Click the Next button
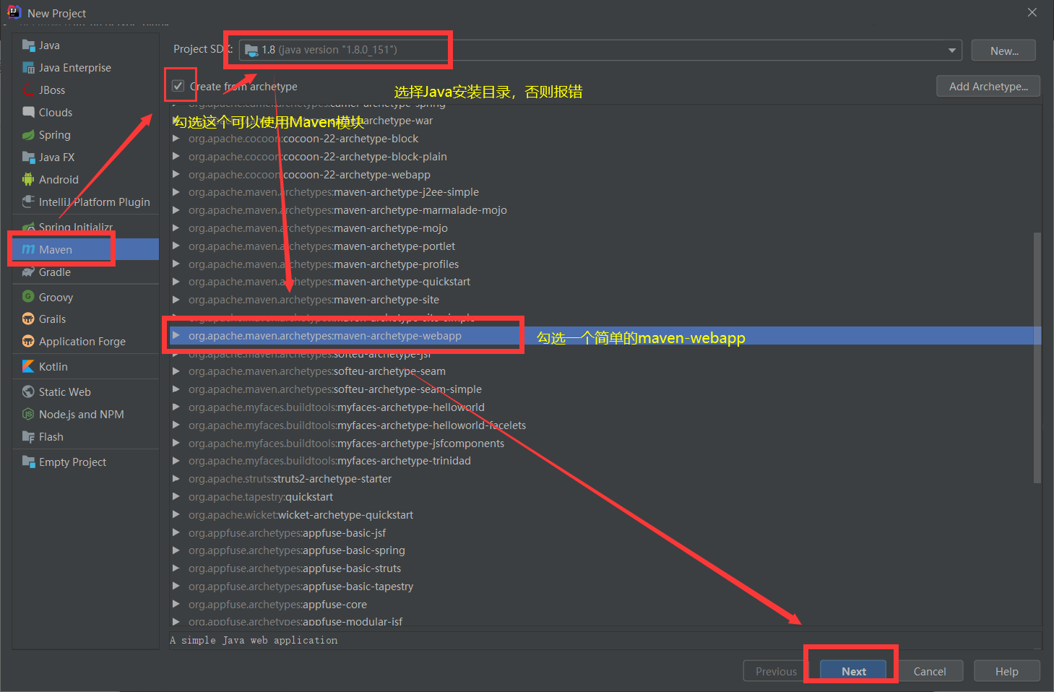Screen dimensions: 1054x692 tap(853, 671)
